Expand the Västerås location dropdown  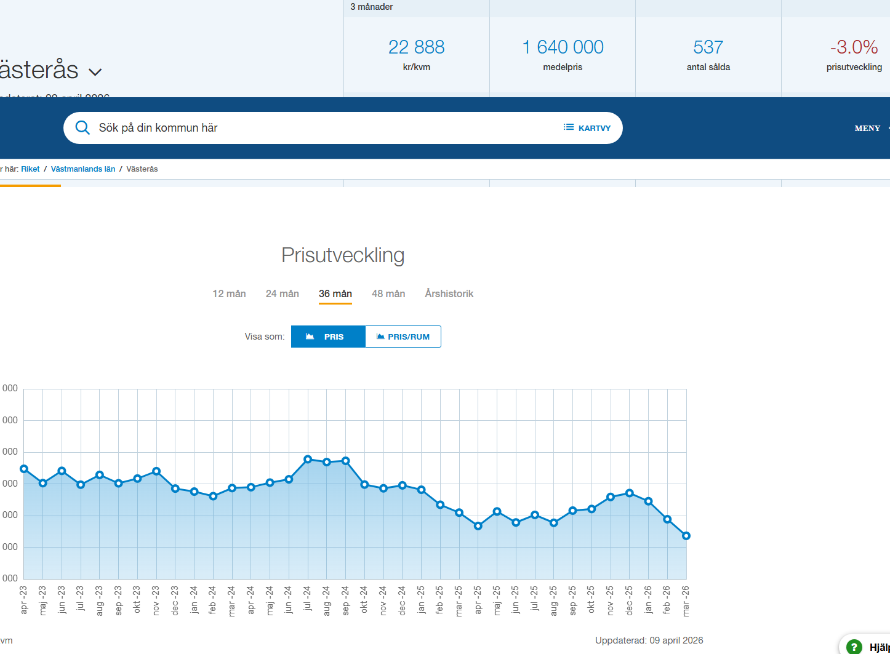pos(95,72)
